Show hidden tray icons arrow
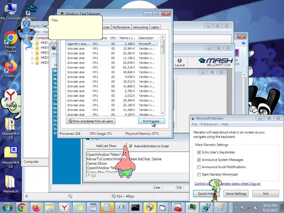Viewport: 284px width, 213px height. click(x=236, y=208)
